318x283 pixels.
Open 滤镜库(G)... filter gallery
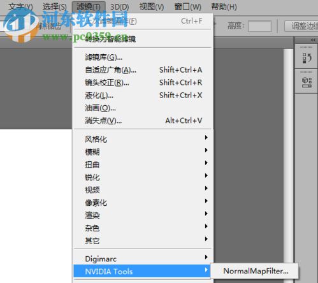[142, 57]
